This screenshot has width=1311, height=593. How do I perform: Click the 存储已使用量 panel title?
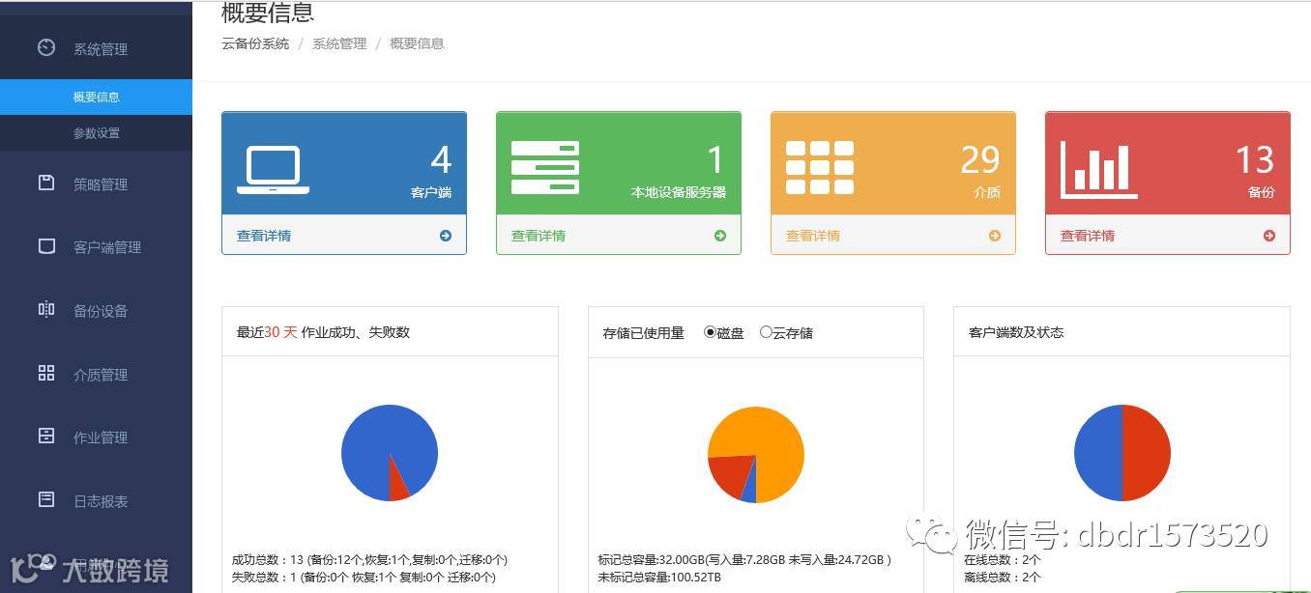click(644, 333)
